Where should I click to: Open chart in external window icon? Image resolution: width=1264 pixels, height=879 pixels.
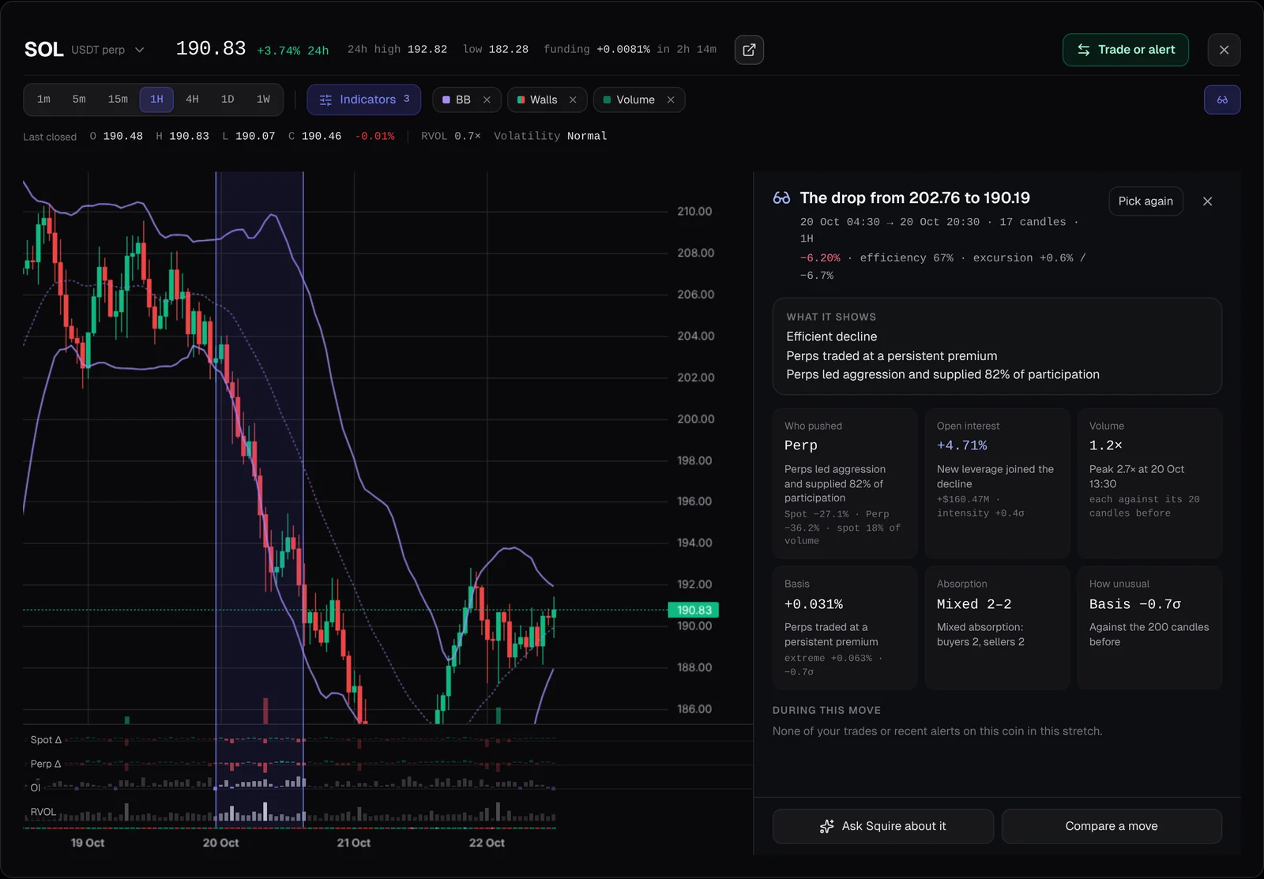(749, 50)
